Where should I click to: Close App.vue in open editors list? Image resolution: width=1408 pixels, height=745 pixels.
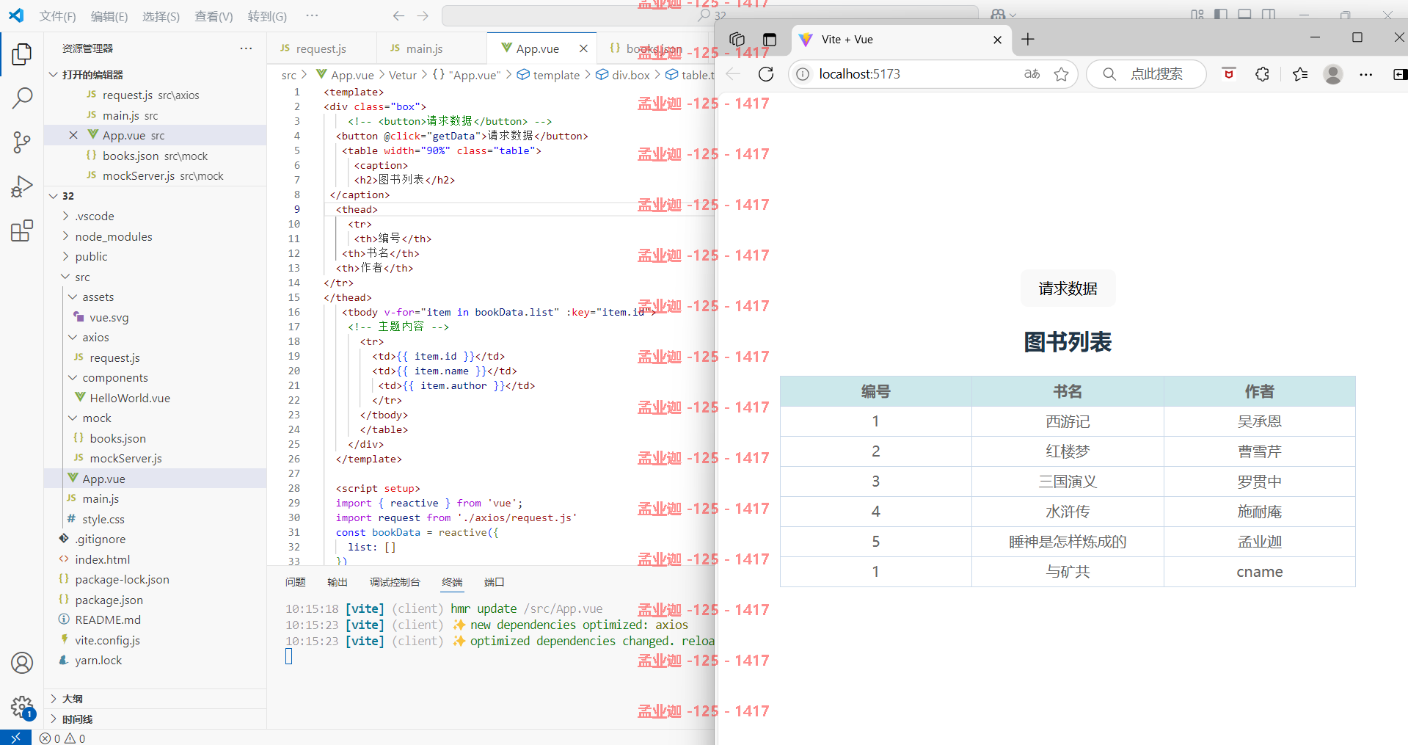click(x=73, y=135)
